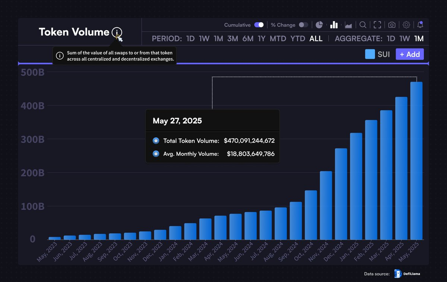The width and height of the screenshot is (447, 282).
Task: Switch period to YTD
Action: [298, 38]
